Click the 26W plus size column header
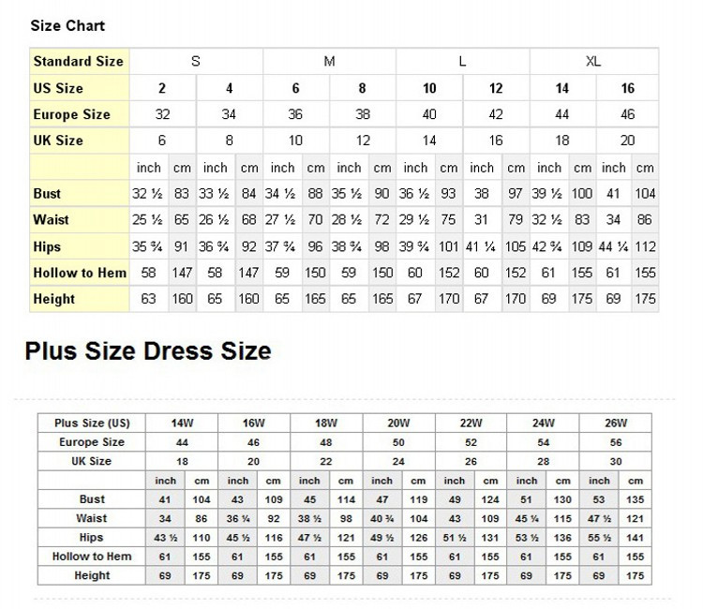 coord(616,423)
